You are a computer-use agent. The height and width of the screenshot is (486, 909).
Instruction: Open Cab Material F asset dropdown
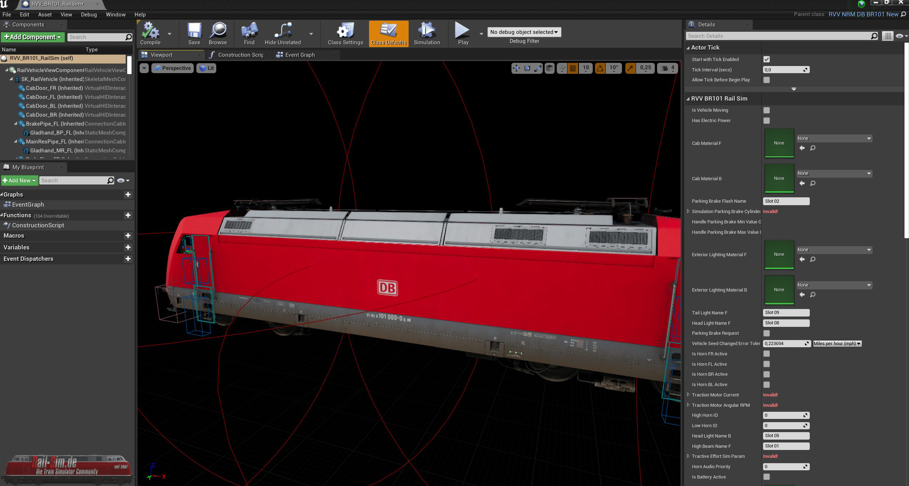tap(834, 138)
